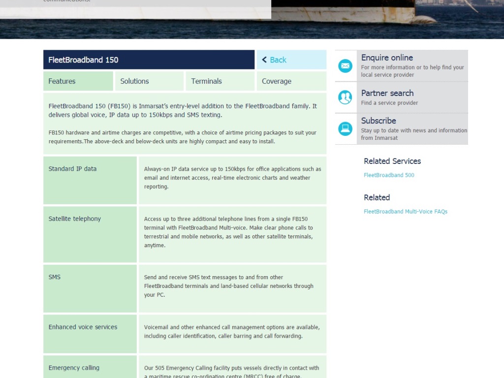This screenshot has height=378, width=504.
Task: Click the Subscribe heading
Action: coord(378,121)
